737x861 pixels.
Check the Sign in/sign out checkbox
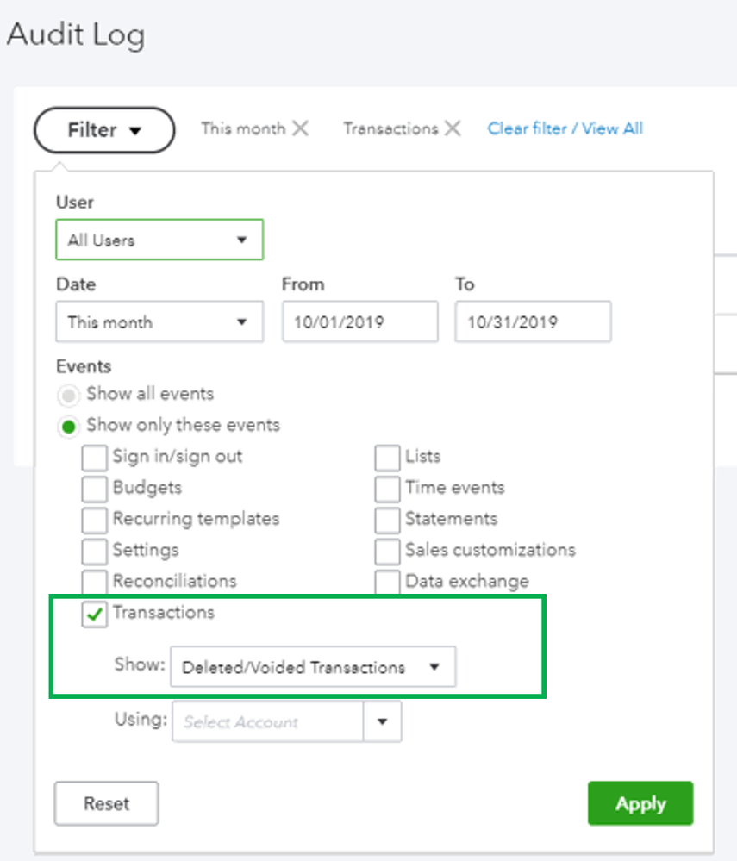coord(95,457)
